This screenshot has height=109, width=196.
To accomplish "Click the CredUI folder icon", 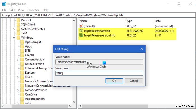I will pyautogui.click(x=22, y=55).
